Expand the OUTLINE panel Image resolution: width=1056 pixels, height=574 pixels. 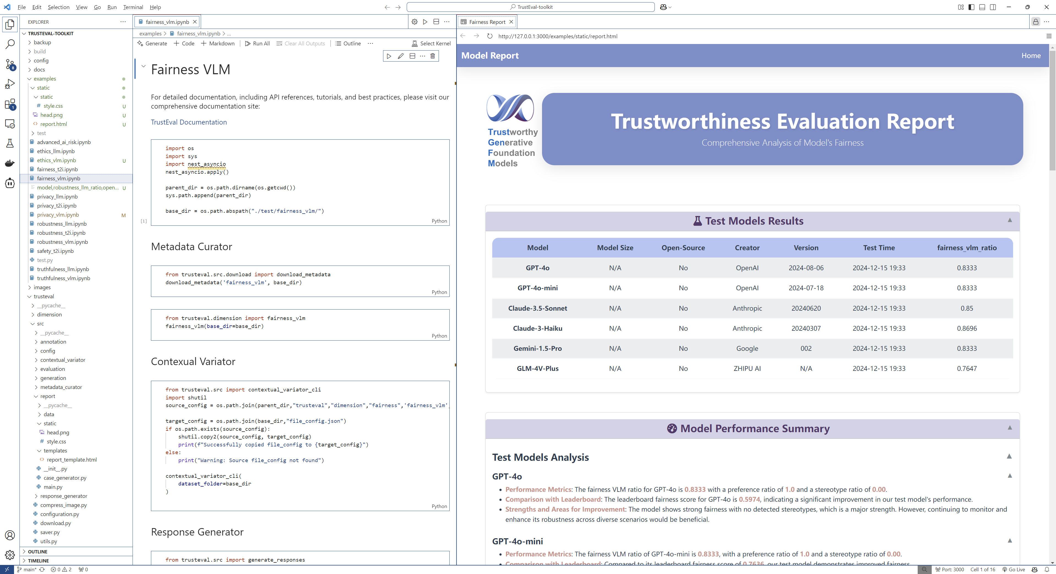(x=76, y=551)
